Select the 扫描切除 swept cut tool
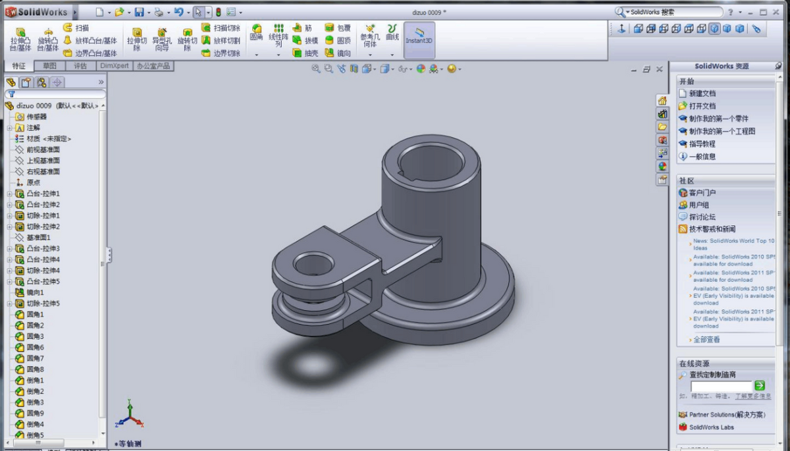This screenshot has width=790, height=451. coord(221,28)
